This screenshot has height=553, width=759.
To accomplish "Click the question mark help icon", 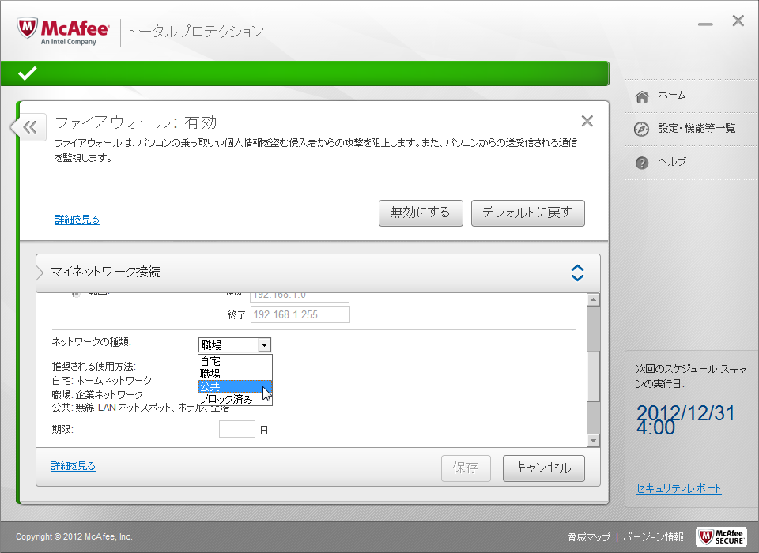I will click(642, 163).
